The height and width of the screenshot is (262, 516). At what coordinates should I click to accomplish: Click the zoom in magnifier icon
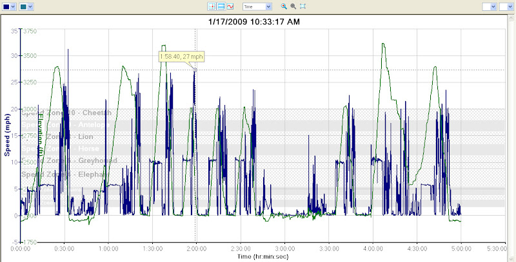tap(284, 6)
